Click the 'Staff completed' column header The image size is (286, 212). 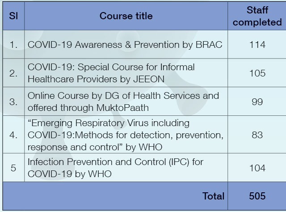(257, 16)
